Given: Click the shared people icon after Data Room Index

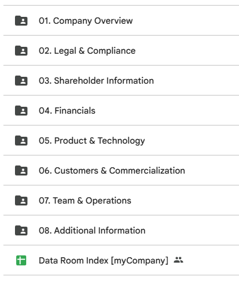Looking at the screenshot, I should [x=178, y=260].
